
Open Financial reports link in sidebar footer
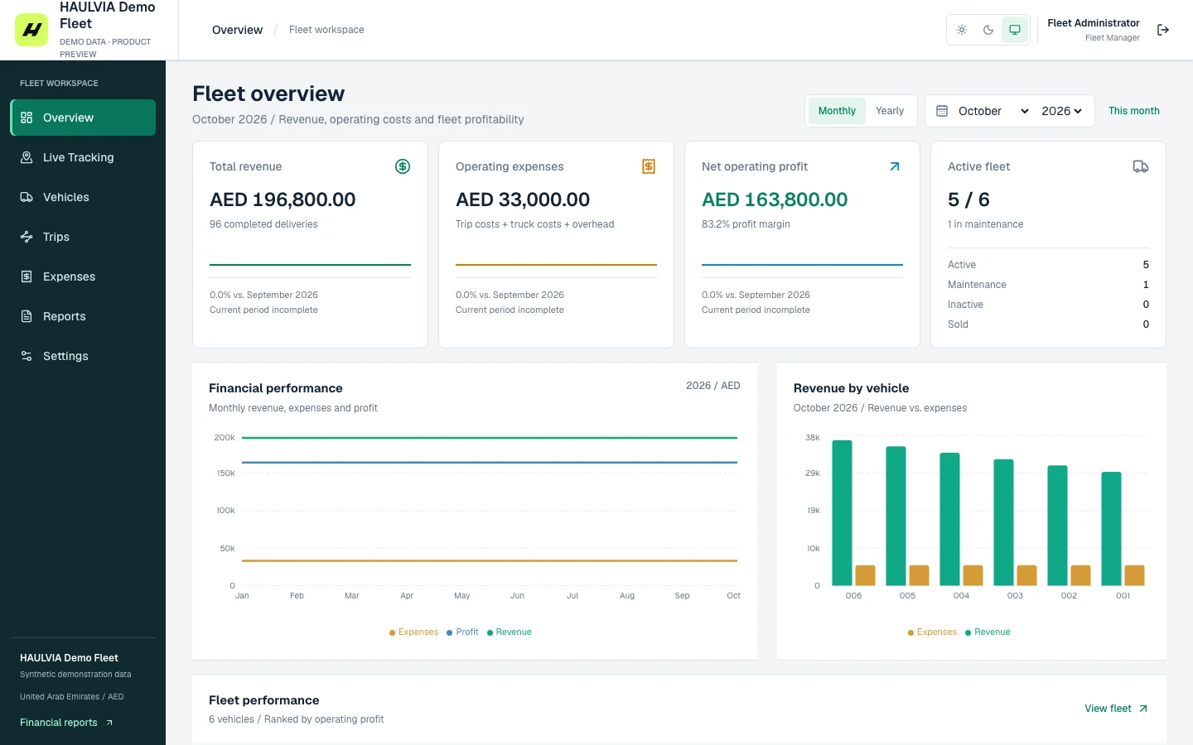(x=66, y=723)
